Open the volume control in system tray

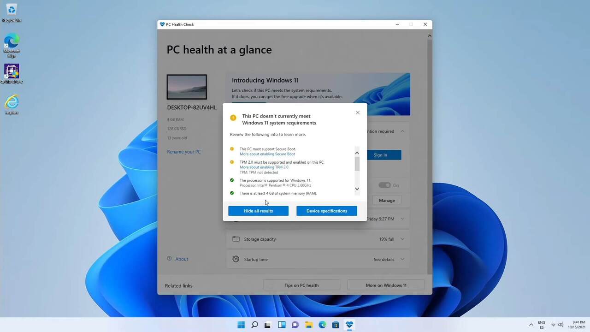pyautogui.click(x=561, y=325)
